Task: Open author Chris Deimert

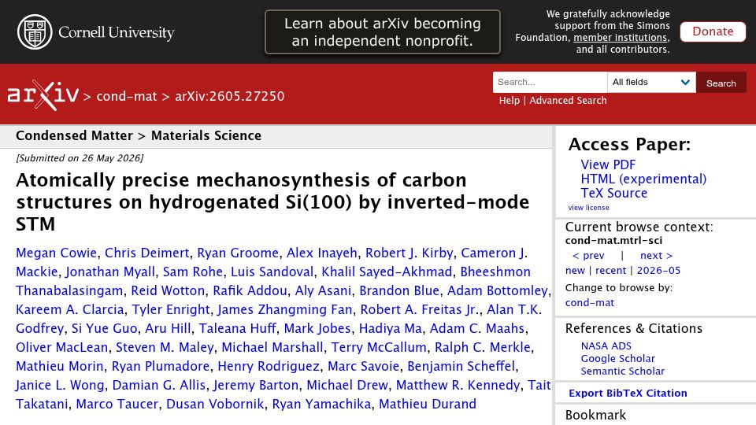Action: pos(147,253)
